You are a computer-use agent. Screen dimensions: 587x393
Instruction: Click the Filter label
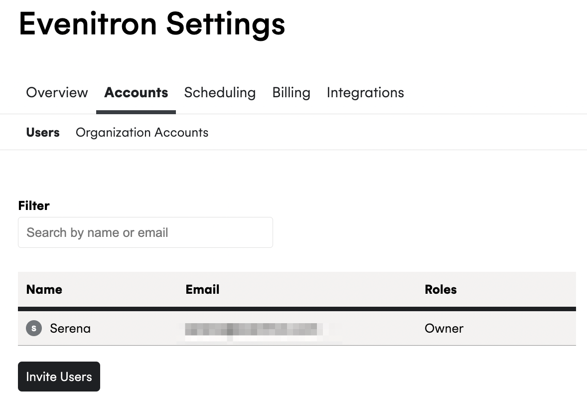(34, 205)
